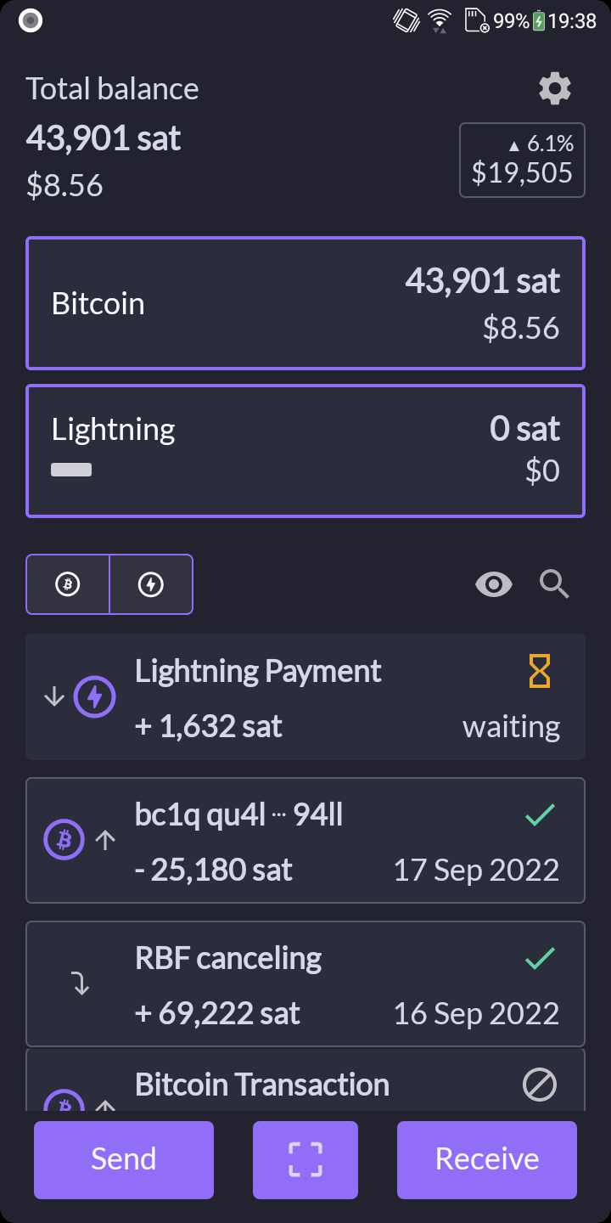
Task: Tap the search magnifier icon
Action: 554,584
